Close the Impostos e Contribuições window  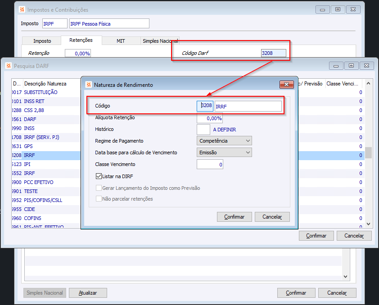point(353,9)
